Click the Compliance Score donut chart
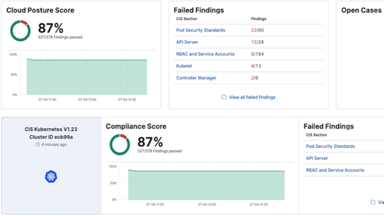 (x=120, y=145)
